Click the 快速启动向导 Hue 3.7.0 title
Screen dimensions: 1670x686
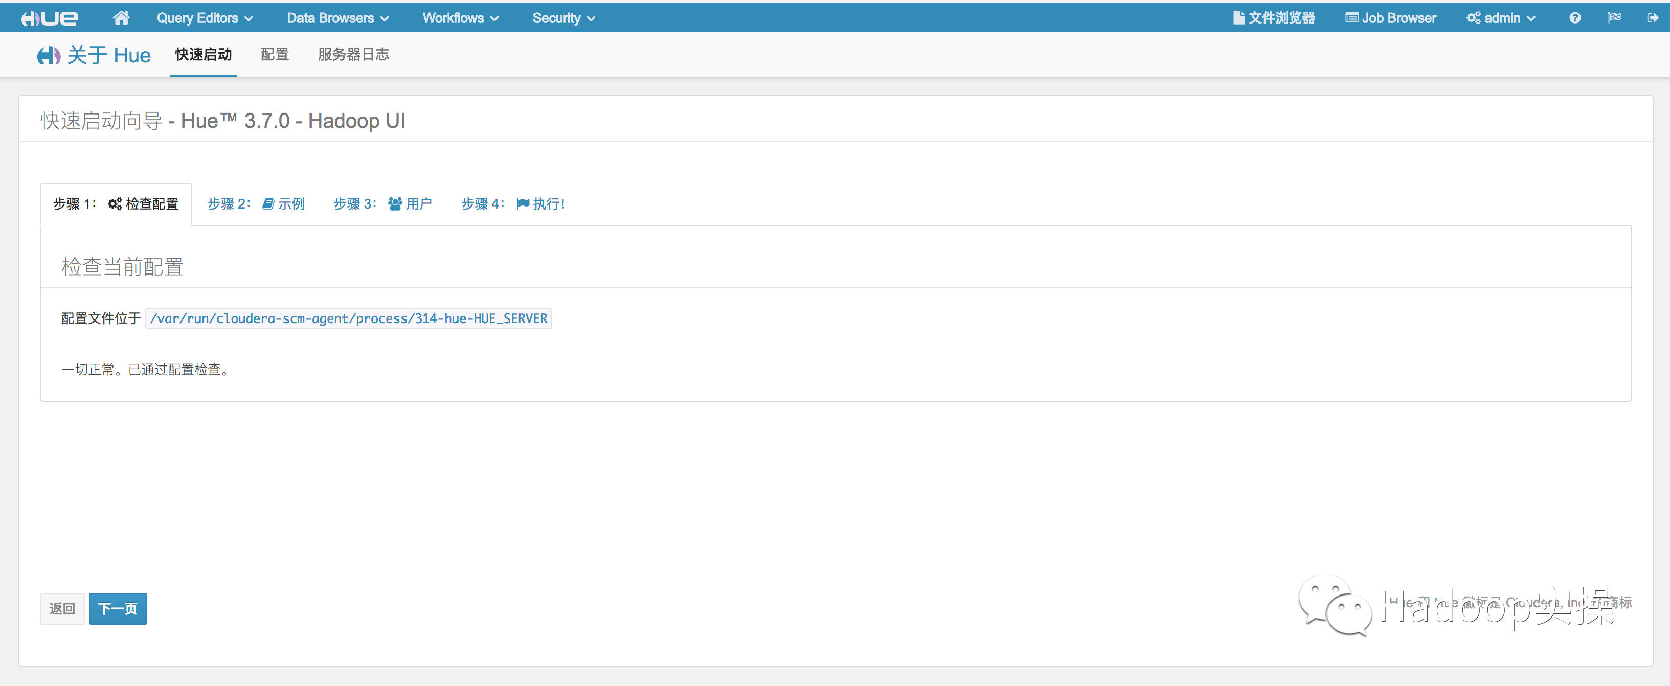coord(223,121)
